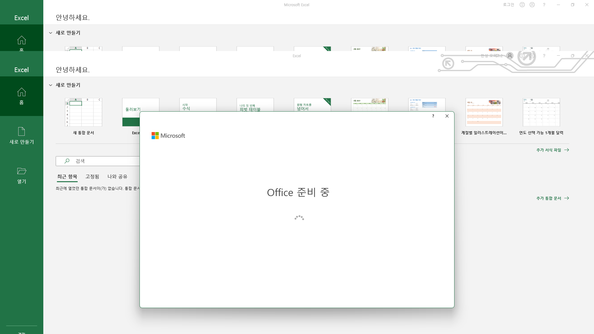Viewport: 594px width, 334px height.
Task: Open the 연도 선택 가능 1개월 달력 template
Action: tap(541, 112)
